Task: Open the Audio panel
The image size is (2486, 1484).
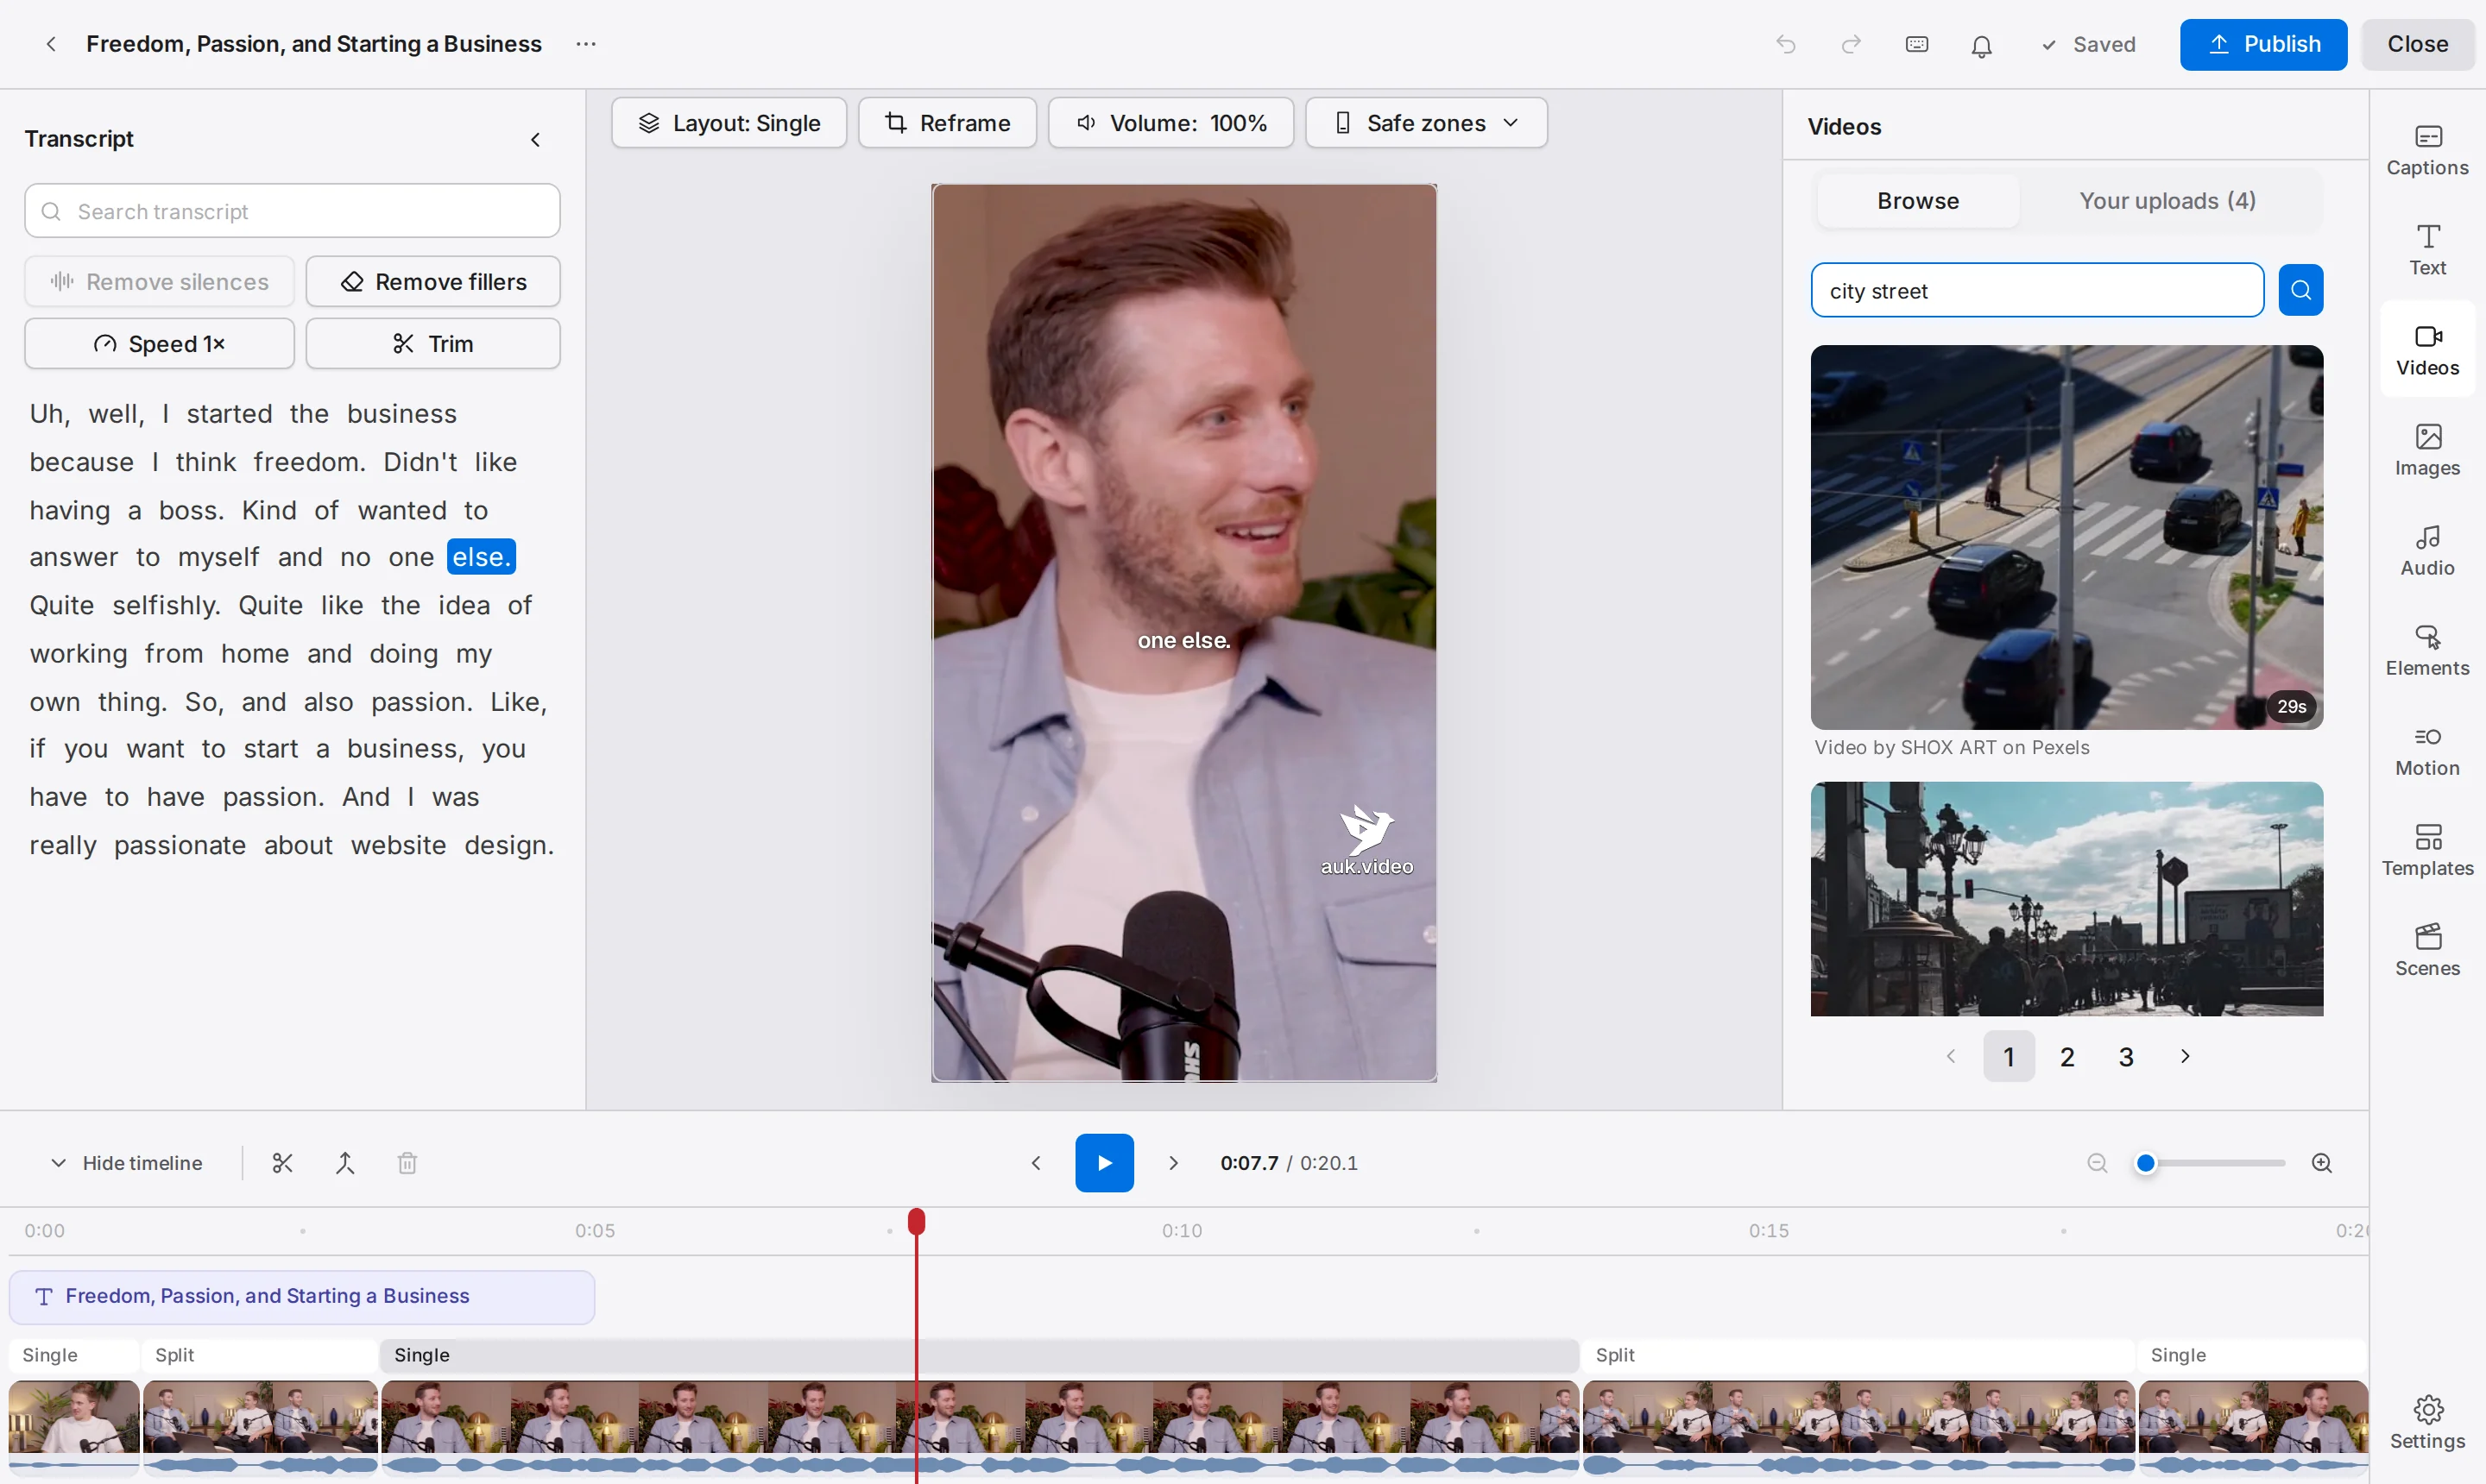Action: coord(2427,550)
